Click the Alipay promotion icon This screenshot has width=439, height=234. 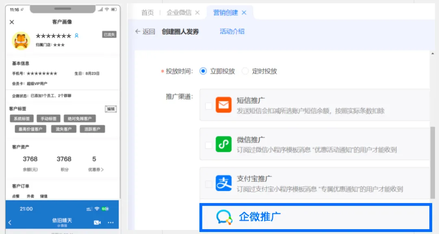pyautogui.click(x=223, y=183)
